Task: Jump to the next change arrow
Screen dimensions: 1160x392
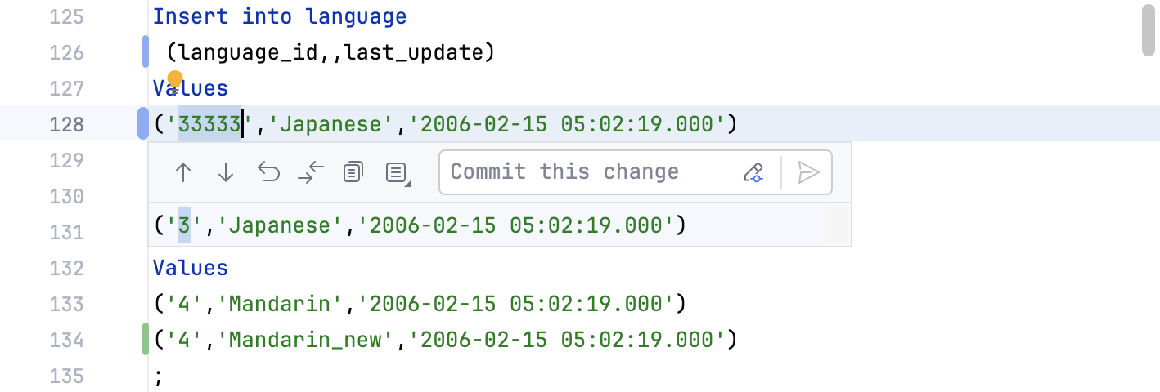Action: point(226,172)
